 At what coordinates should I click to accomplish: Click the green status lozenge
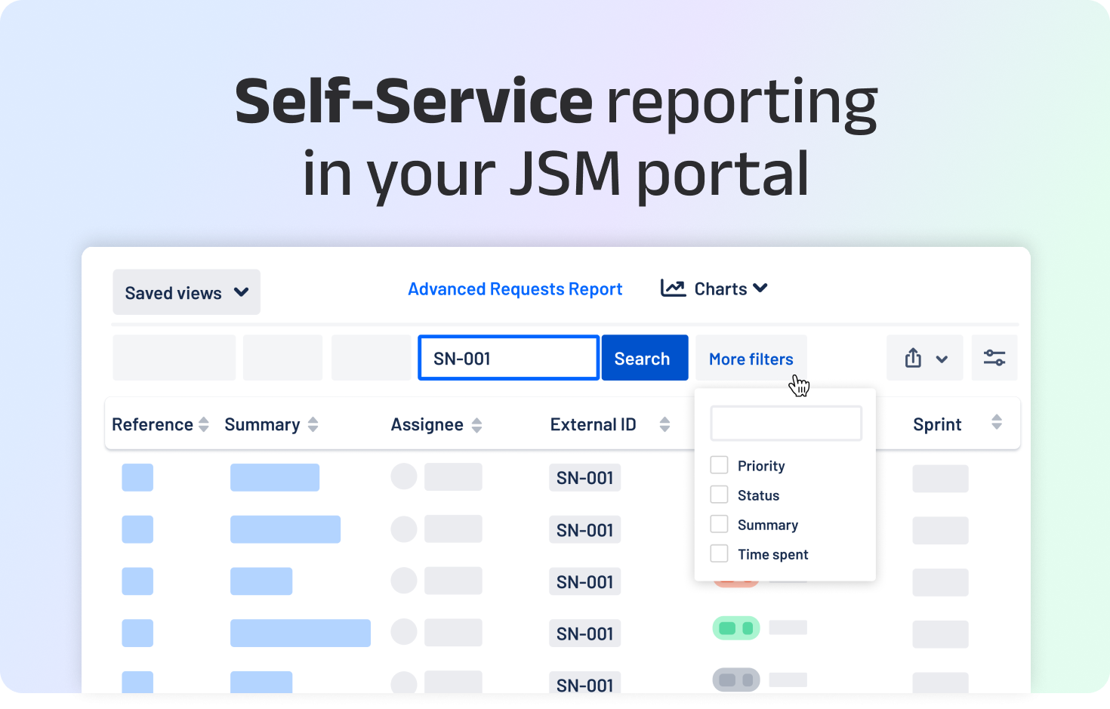pos(736,628)
